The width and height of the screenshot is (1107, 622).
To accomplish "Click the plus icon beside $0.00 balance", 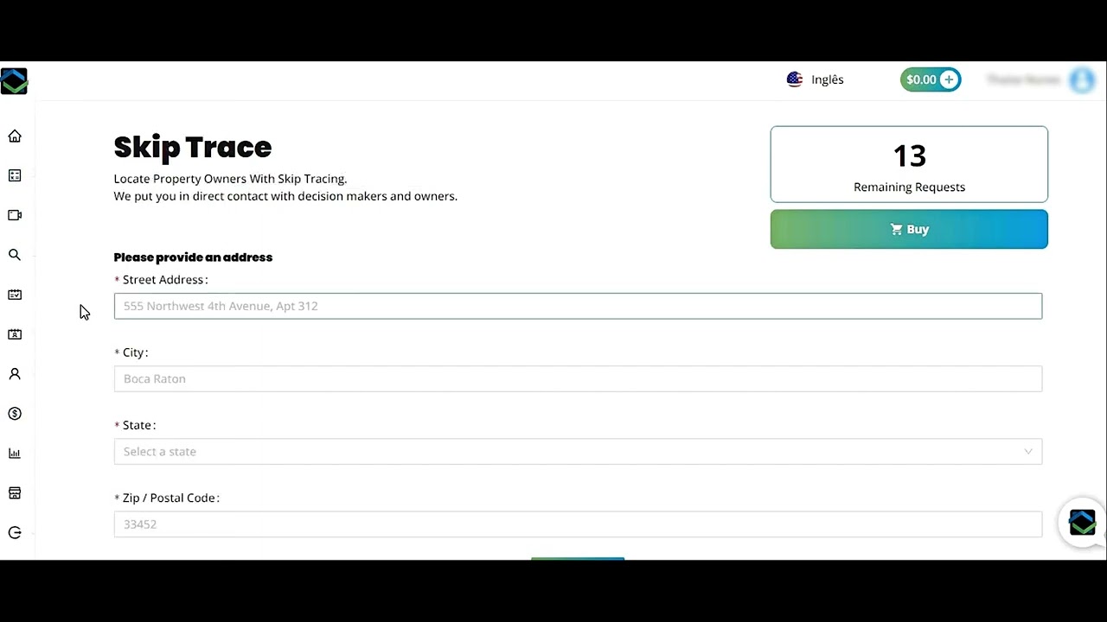I will point(949,79).
